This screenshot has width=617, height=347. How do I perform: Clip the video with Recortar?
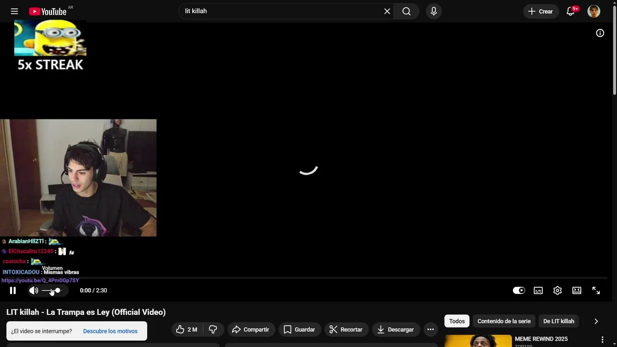(346, 330)
